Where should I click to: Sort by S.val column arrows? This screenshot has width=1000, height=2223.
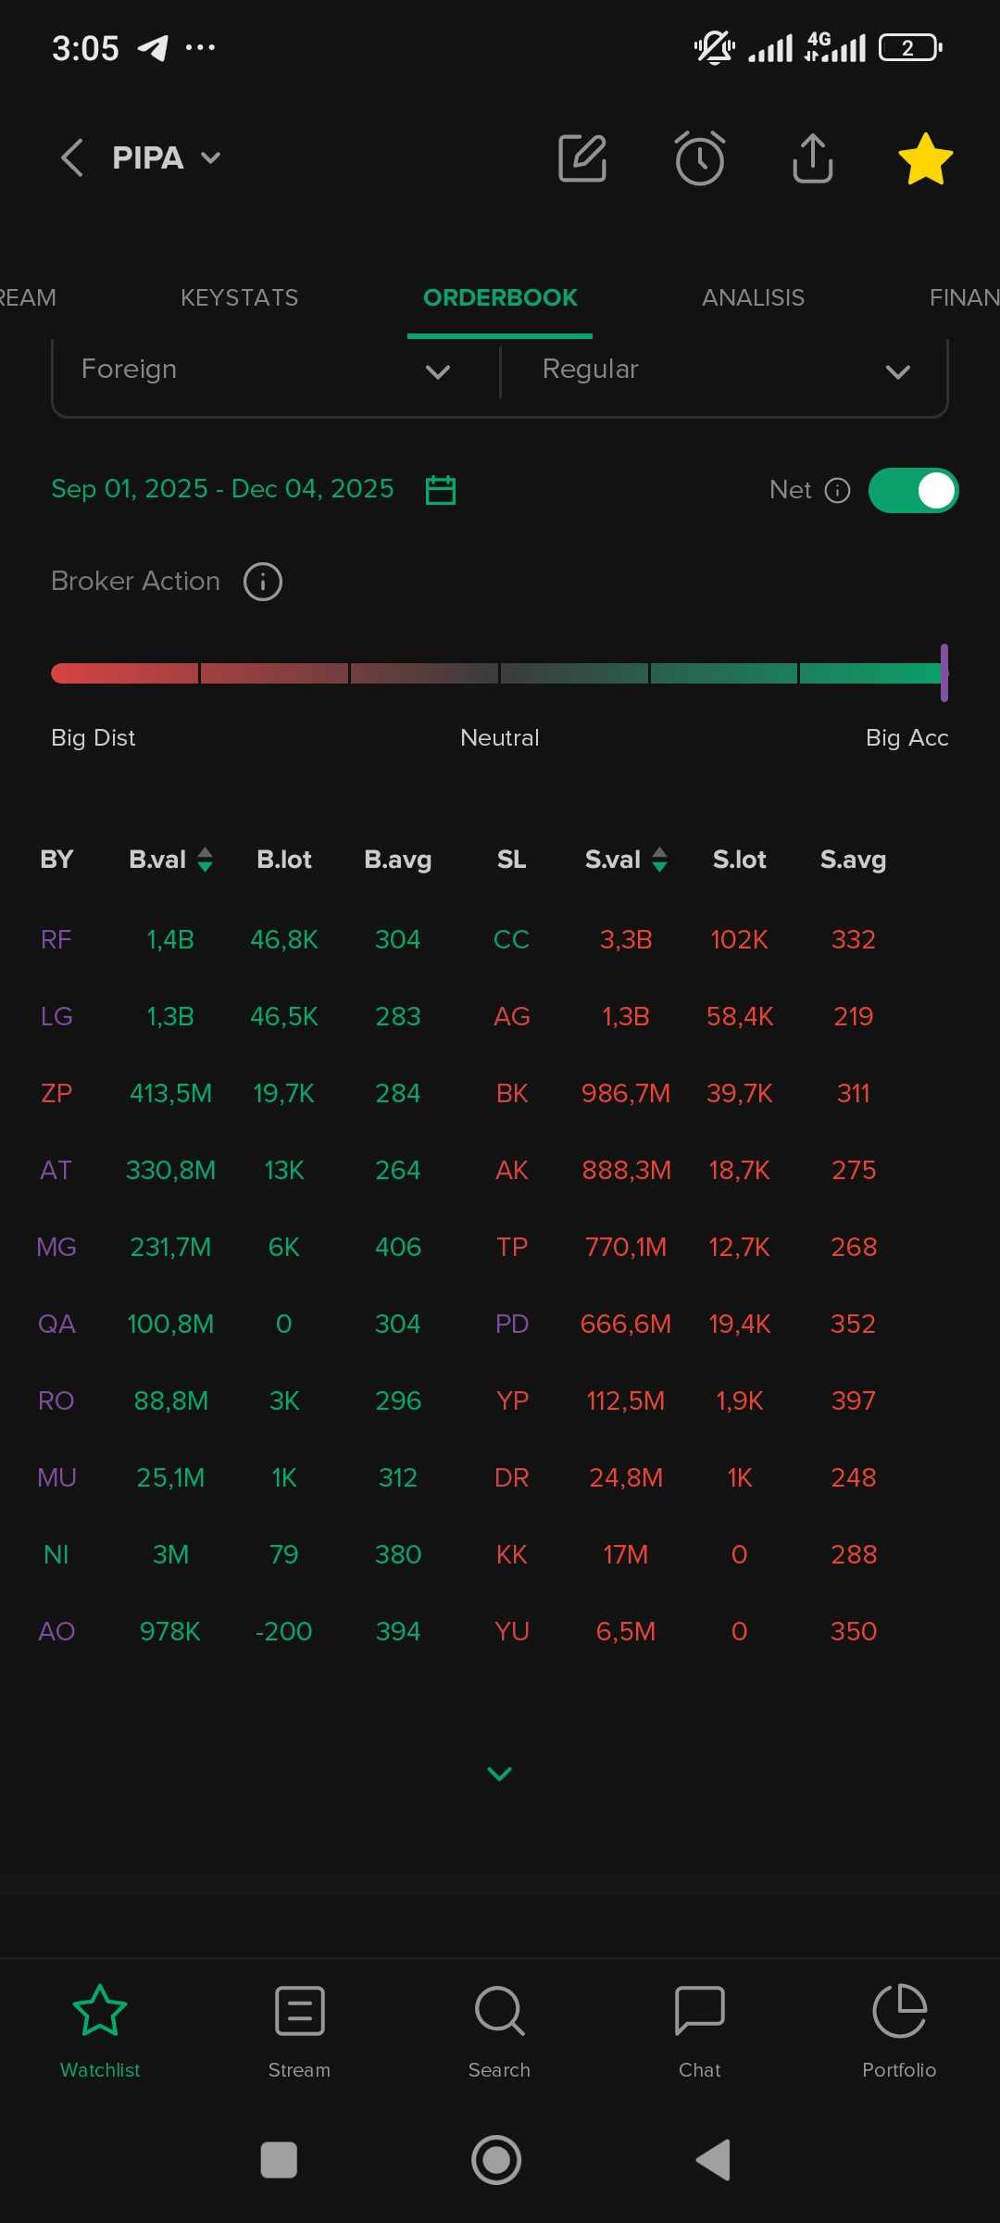tap(659, 860)
